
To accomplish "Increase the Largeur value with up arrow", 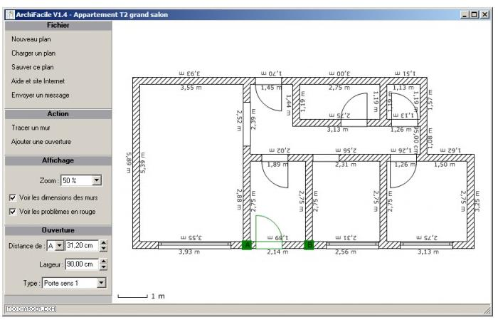I will pyautogui.click(x=104, y=262).
